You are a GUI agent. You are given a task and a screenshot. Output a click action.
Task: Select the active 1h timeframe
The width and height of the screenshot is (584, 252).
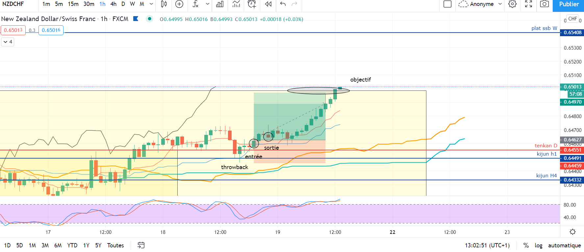click(x=103, y=4)
